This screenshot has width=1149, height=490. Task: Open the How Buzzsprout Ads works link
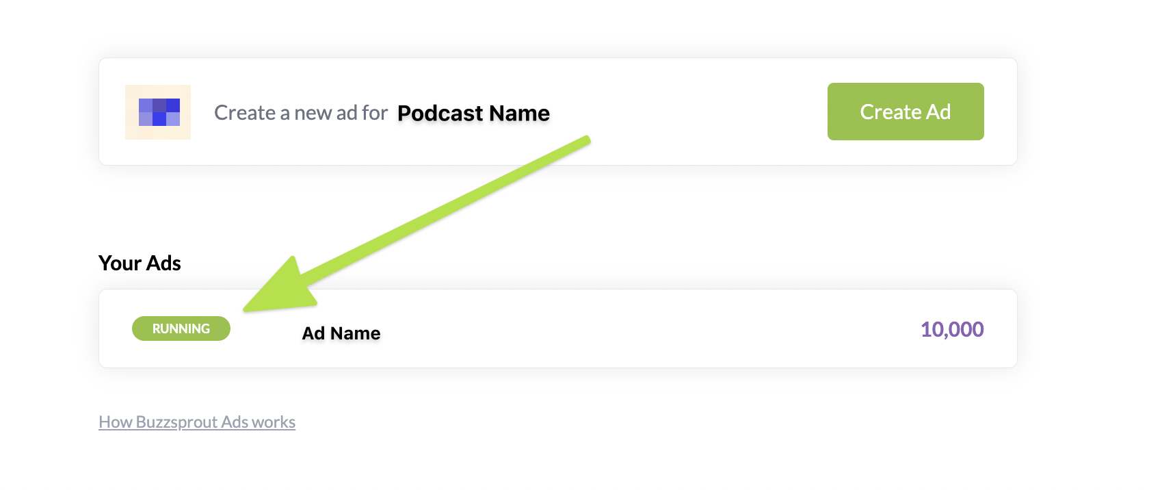pyautogui.click(x=197, y=422)
